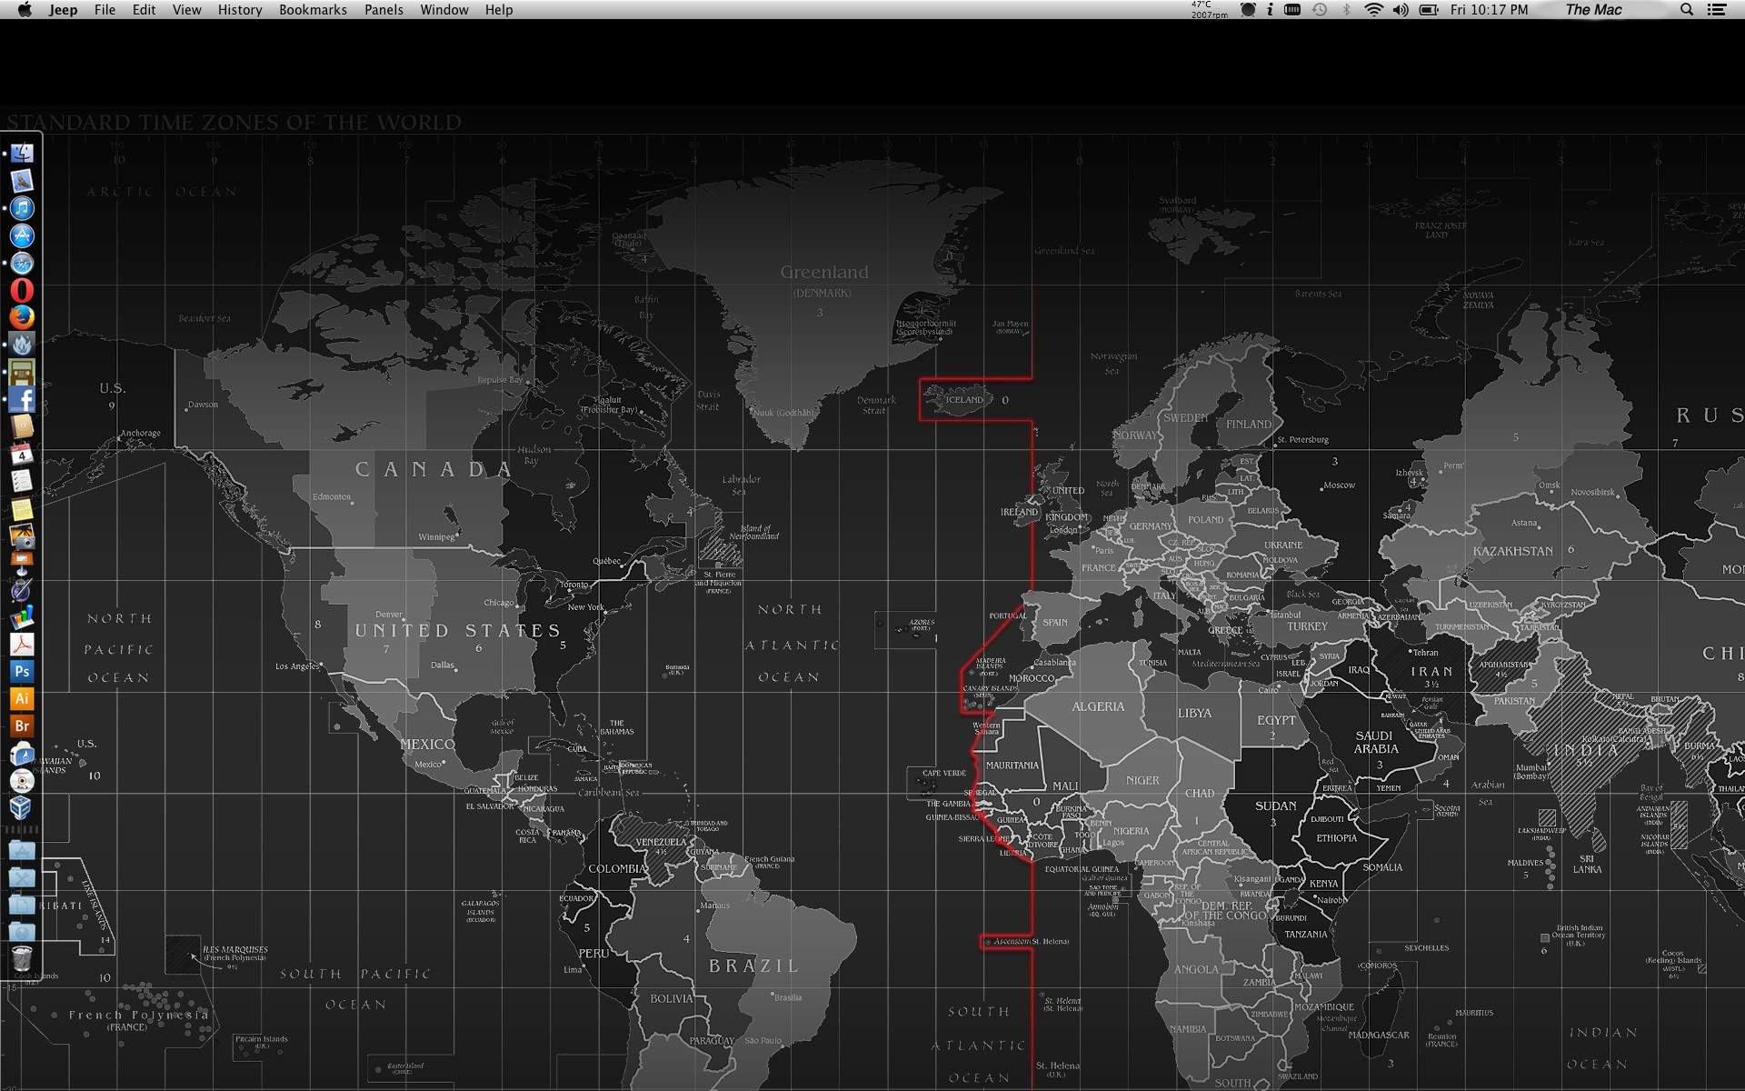Open the Applications folder stack

tap(22, 851)
